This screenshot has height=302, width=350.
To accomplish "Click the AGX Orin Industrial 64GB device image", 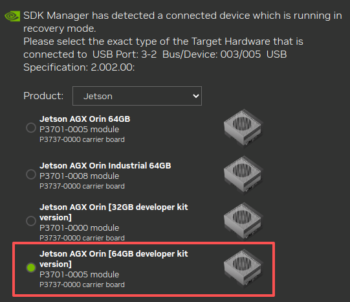I will point(243,174).
